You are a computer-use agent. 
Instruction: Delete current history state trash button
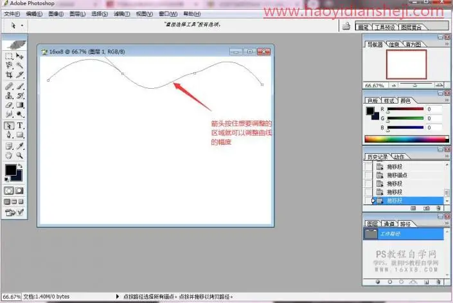[439, 208]
